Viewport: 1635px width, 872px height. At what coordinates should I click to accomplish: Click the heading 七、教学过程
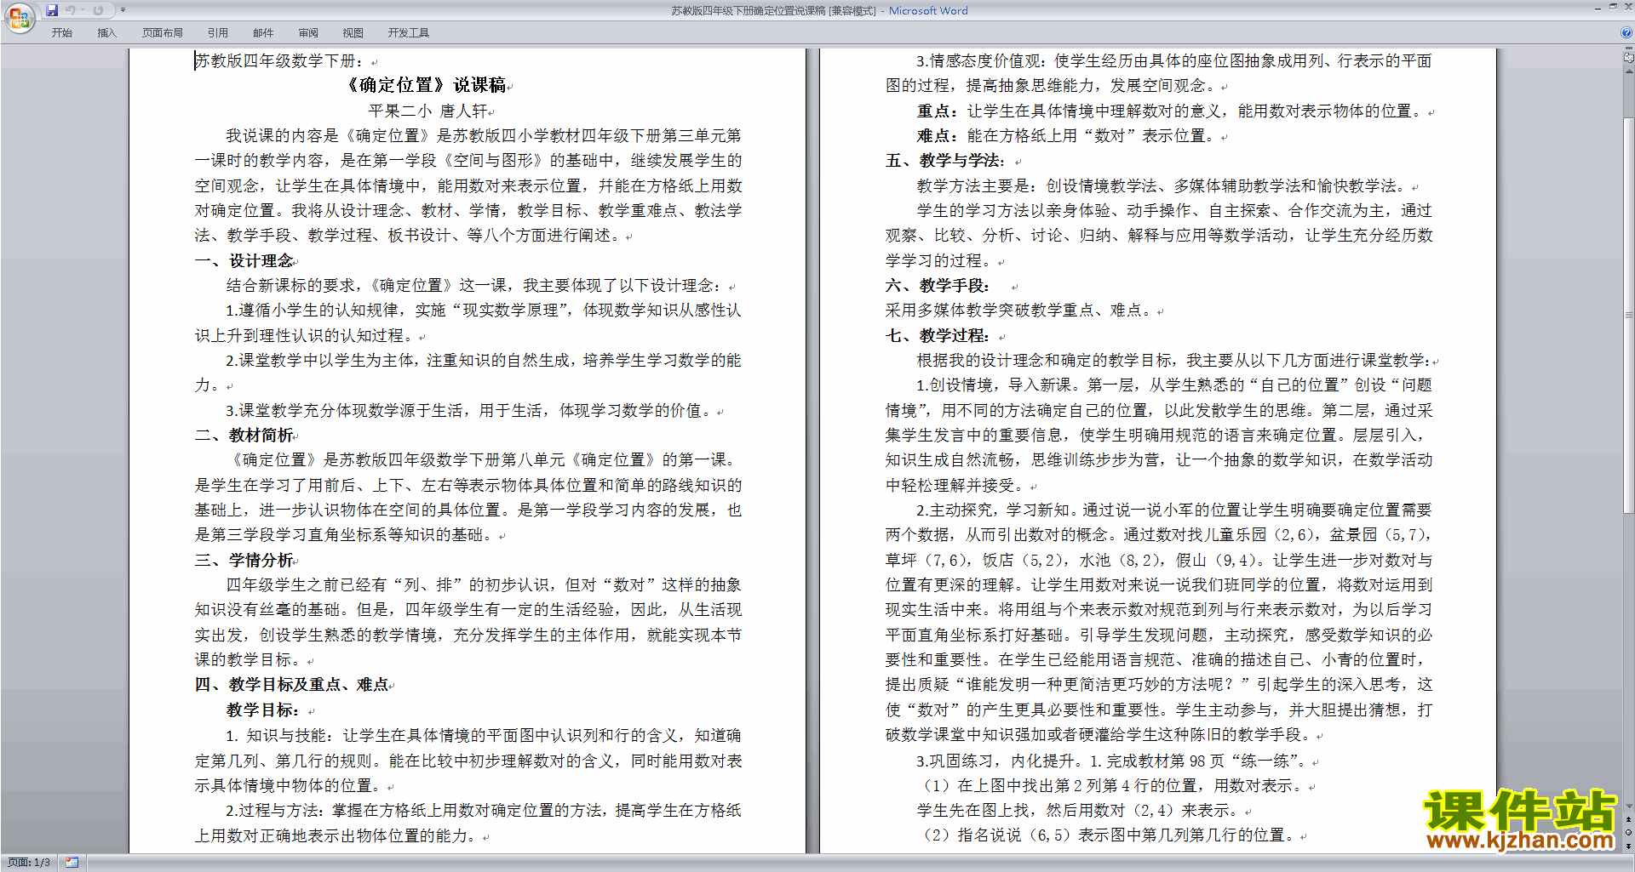[938, 335]
